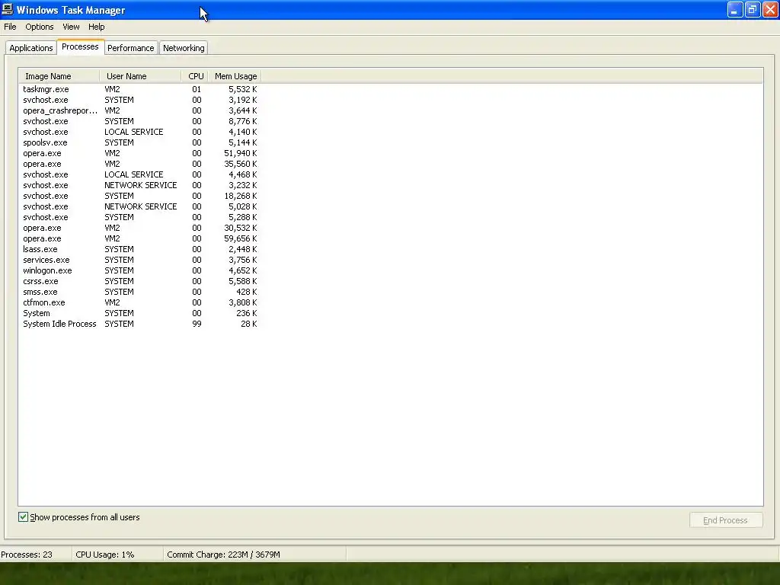Screen dimensions: 780x585
Task: Click the End Process button
Action: tap(726, 519)
